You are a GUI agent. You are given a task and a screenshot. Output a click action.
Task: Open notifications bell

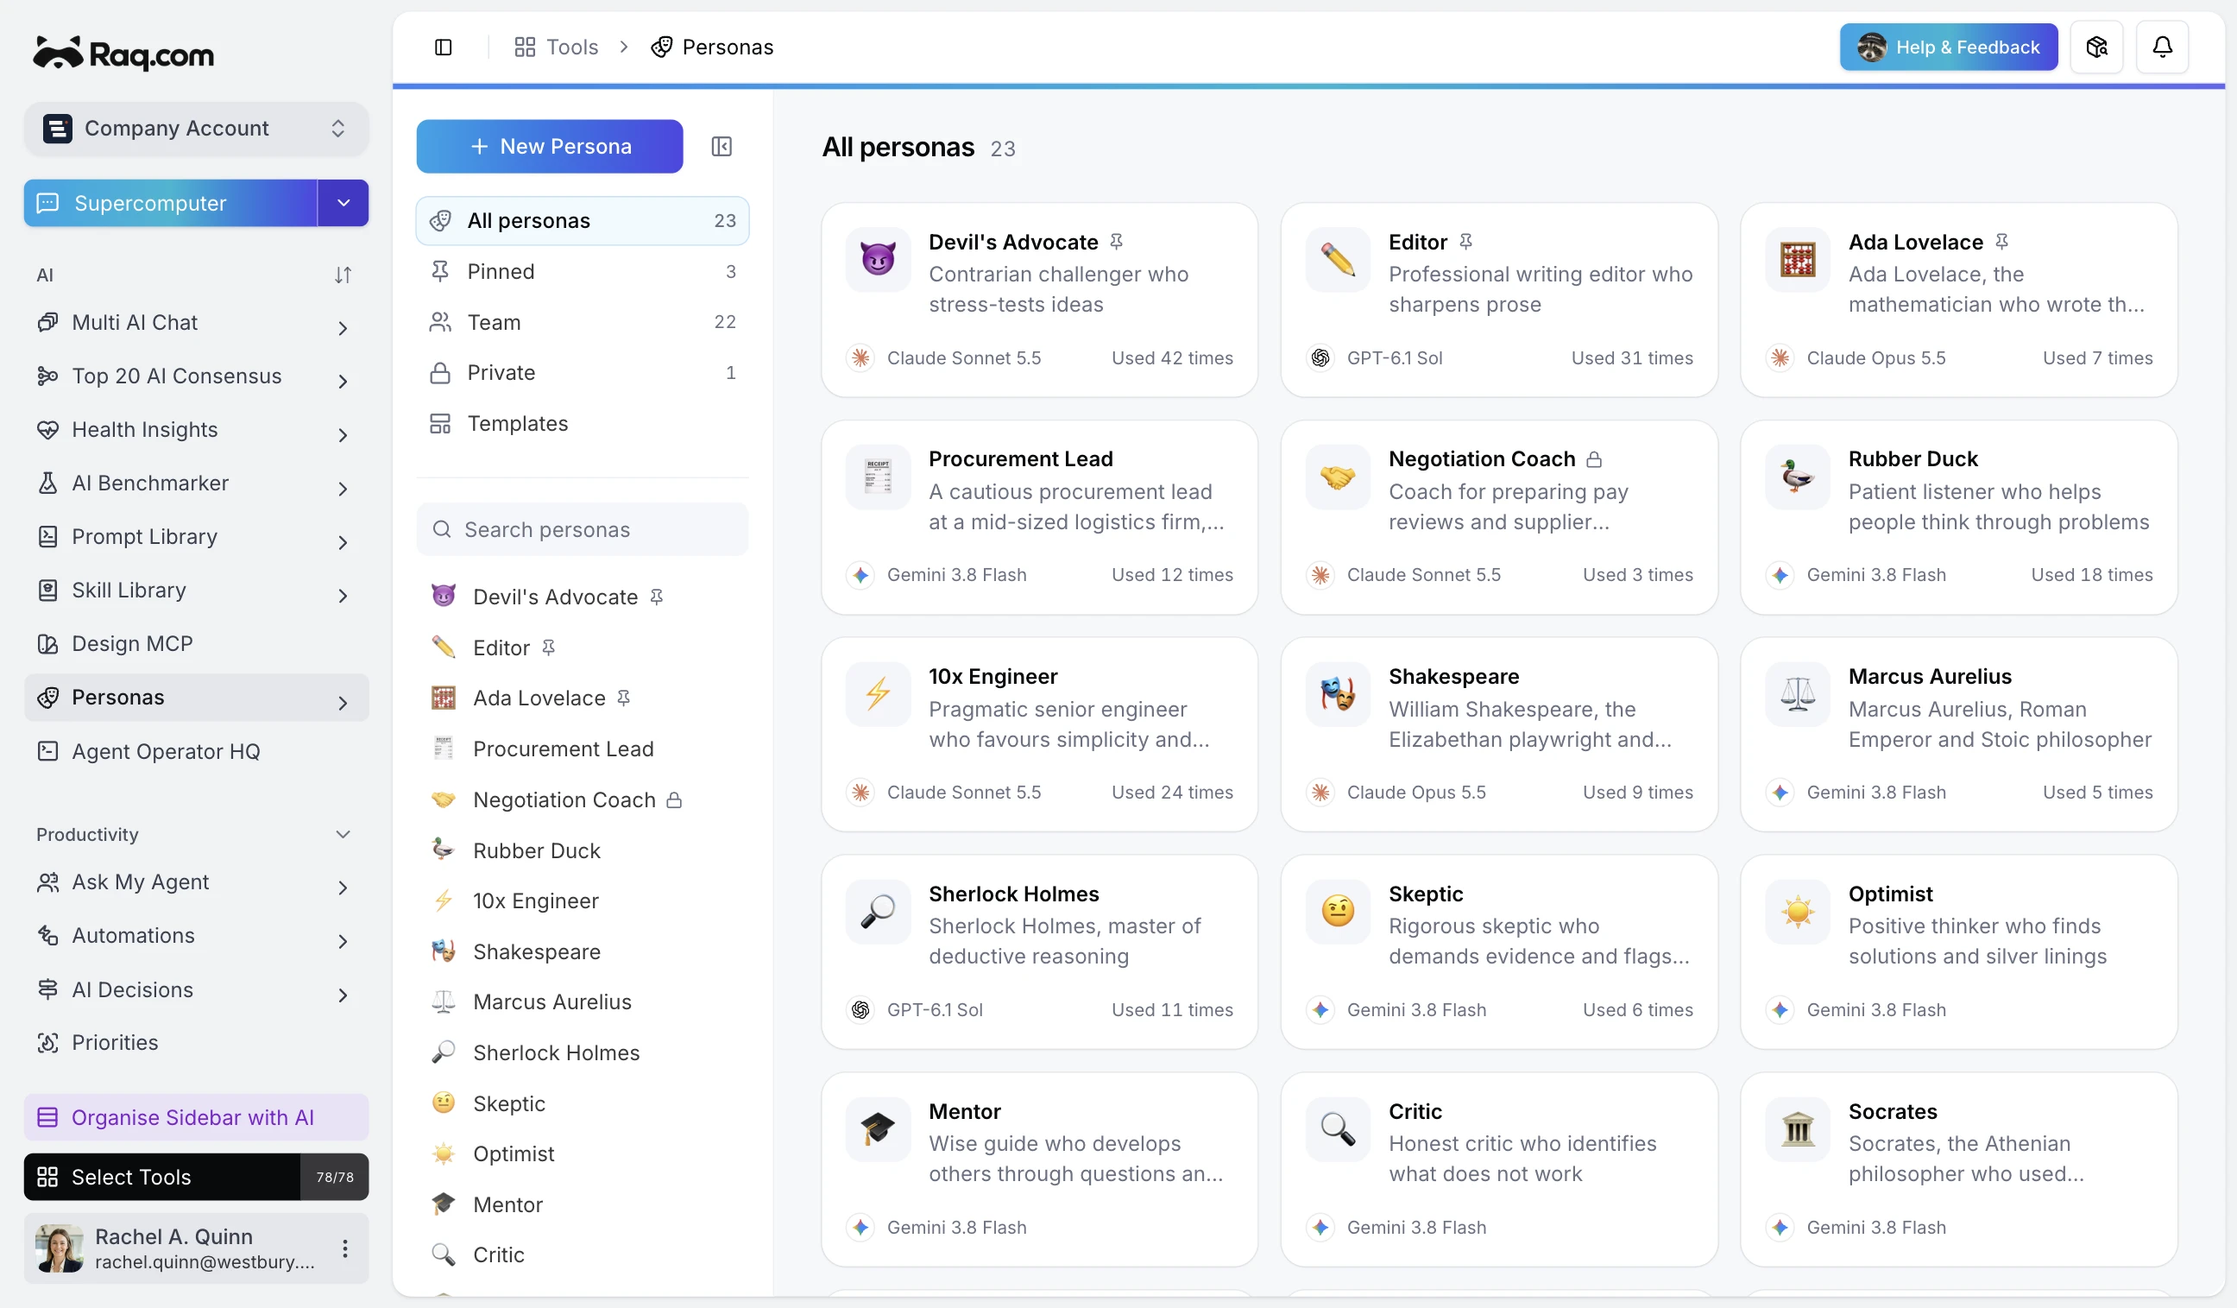click(2162, 47)
